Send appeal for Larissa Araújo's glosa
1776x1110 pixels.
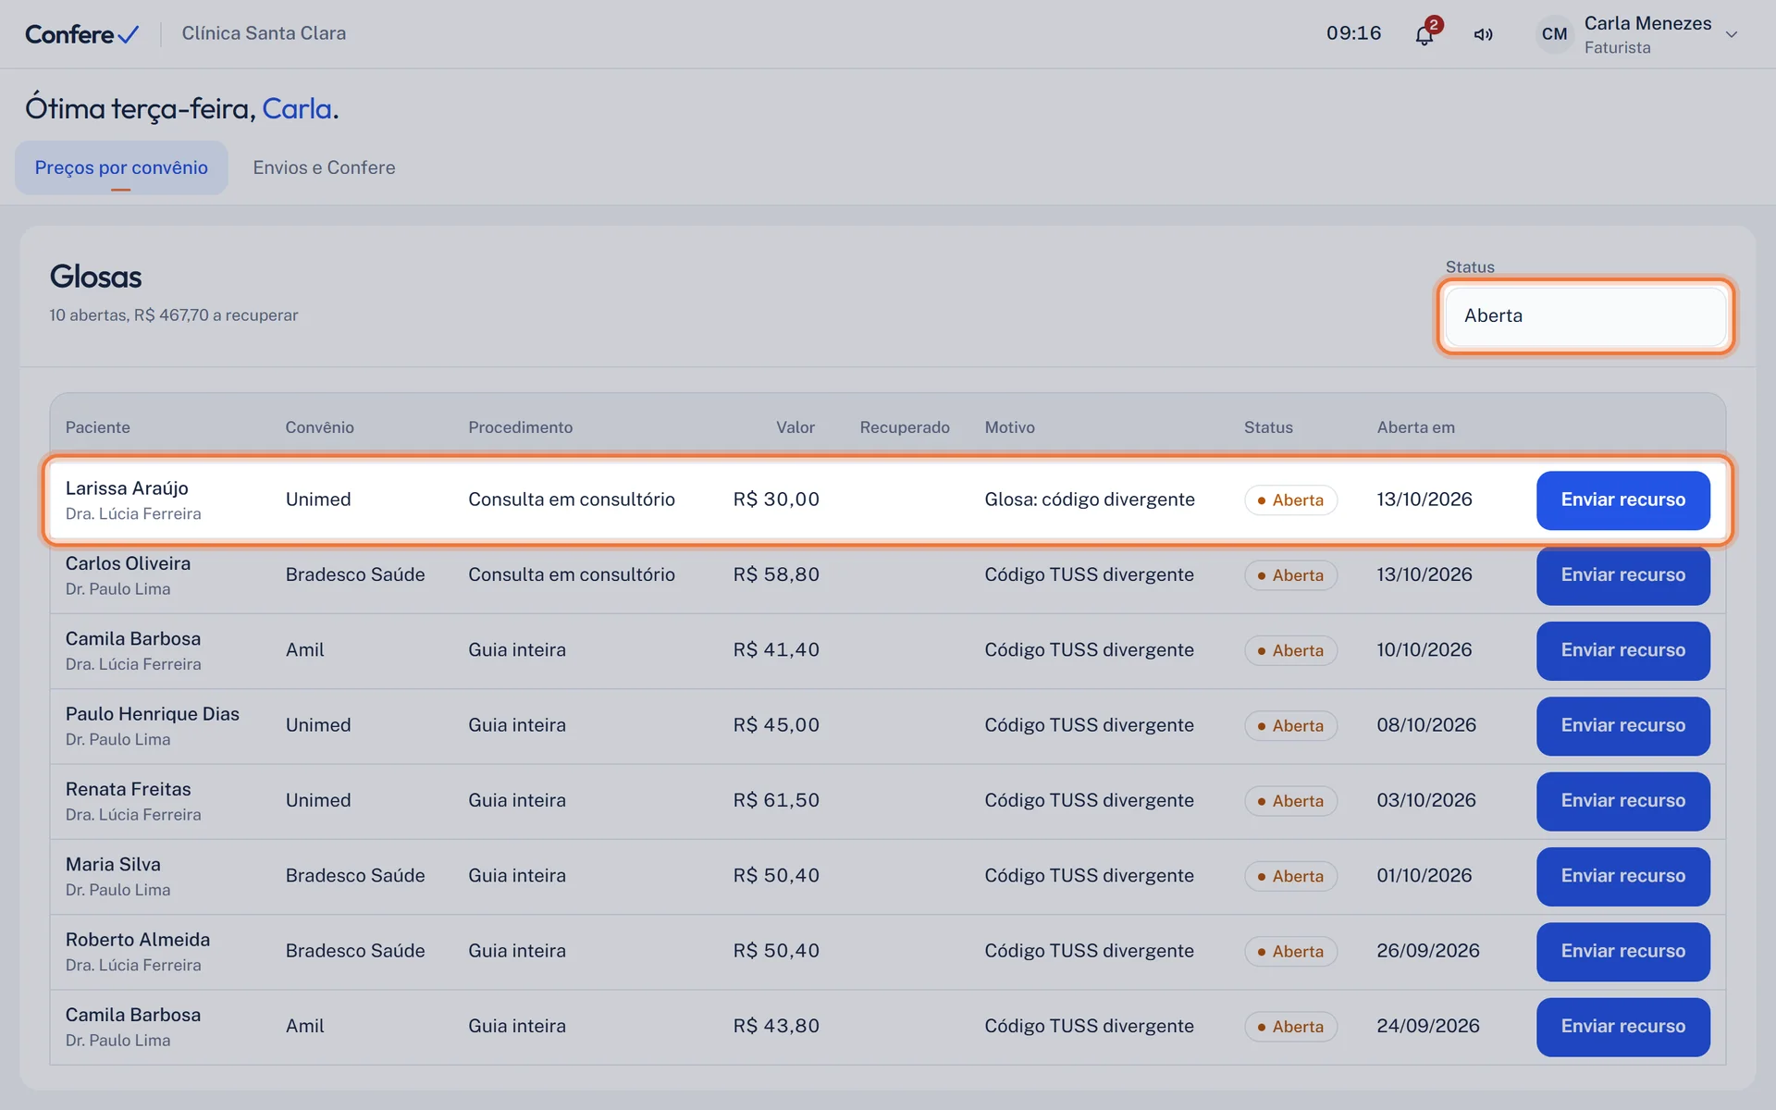pyautogui.click(x=1623, y=499)
